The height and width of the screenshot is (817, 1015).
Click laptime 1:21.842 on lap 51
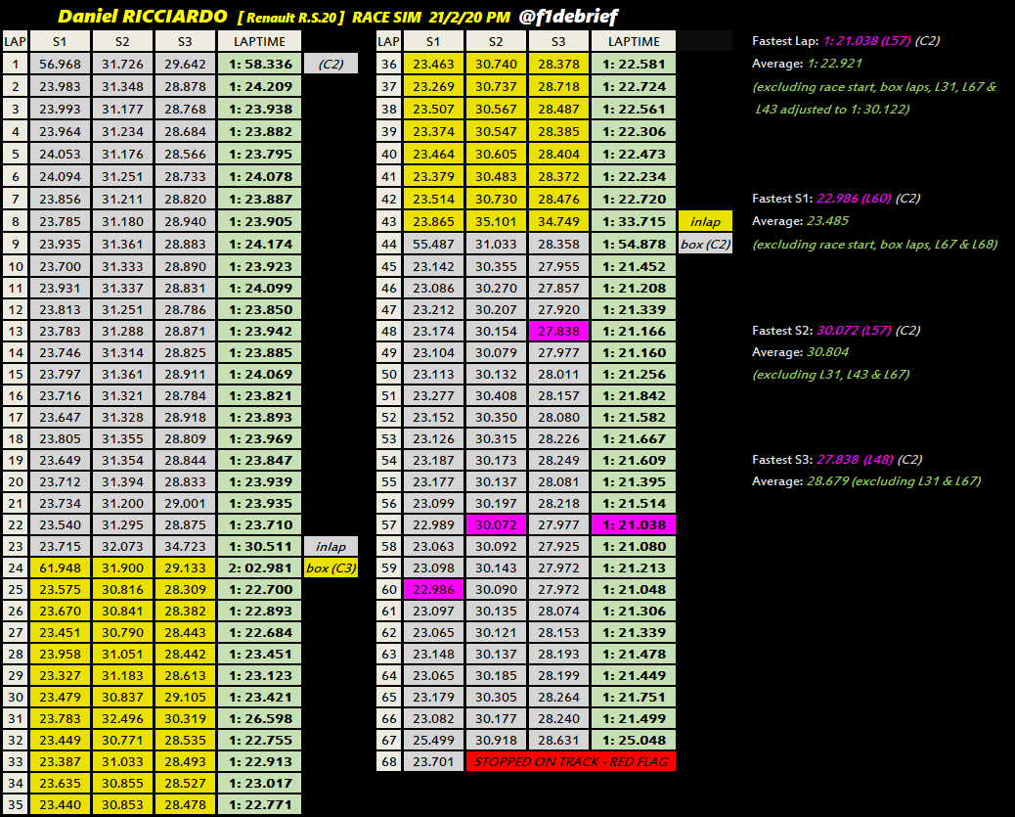pos(633,396)
